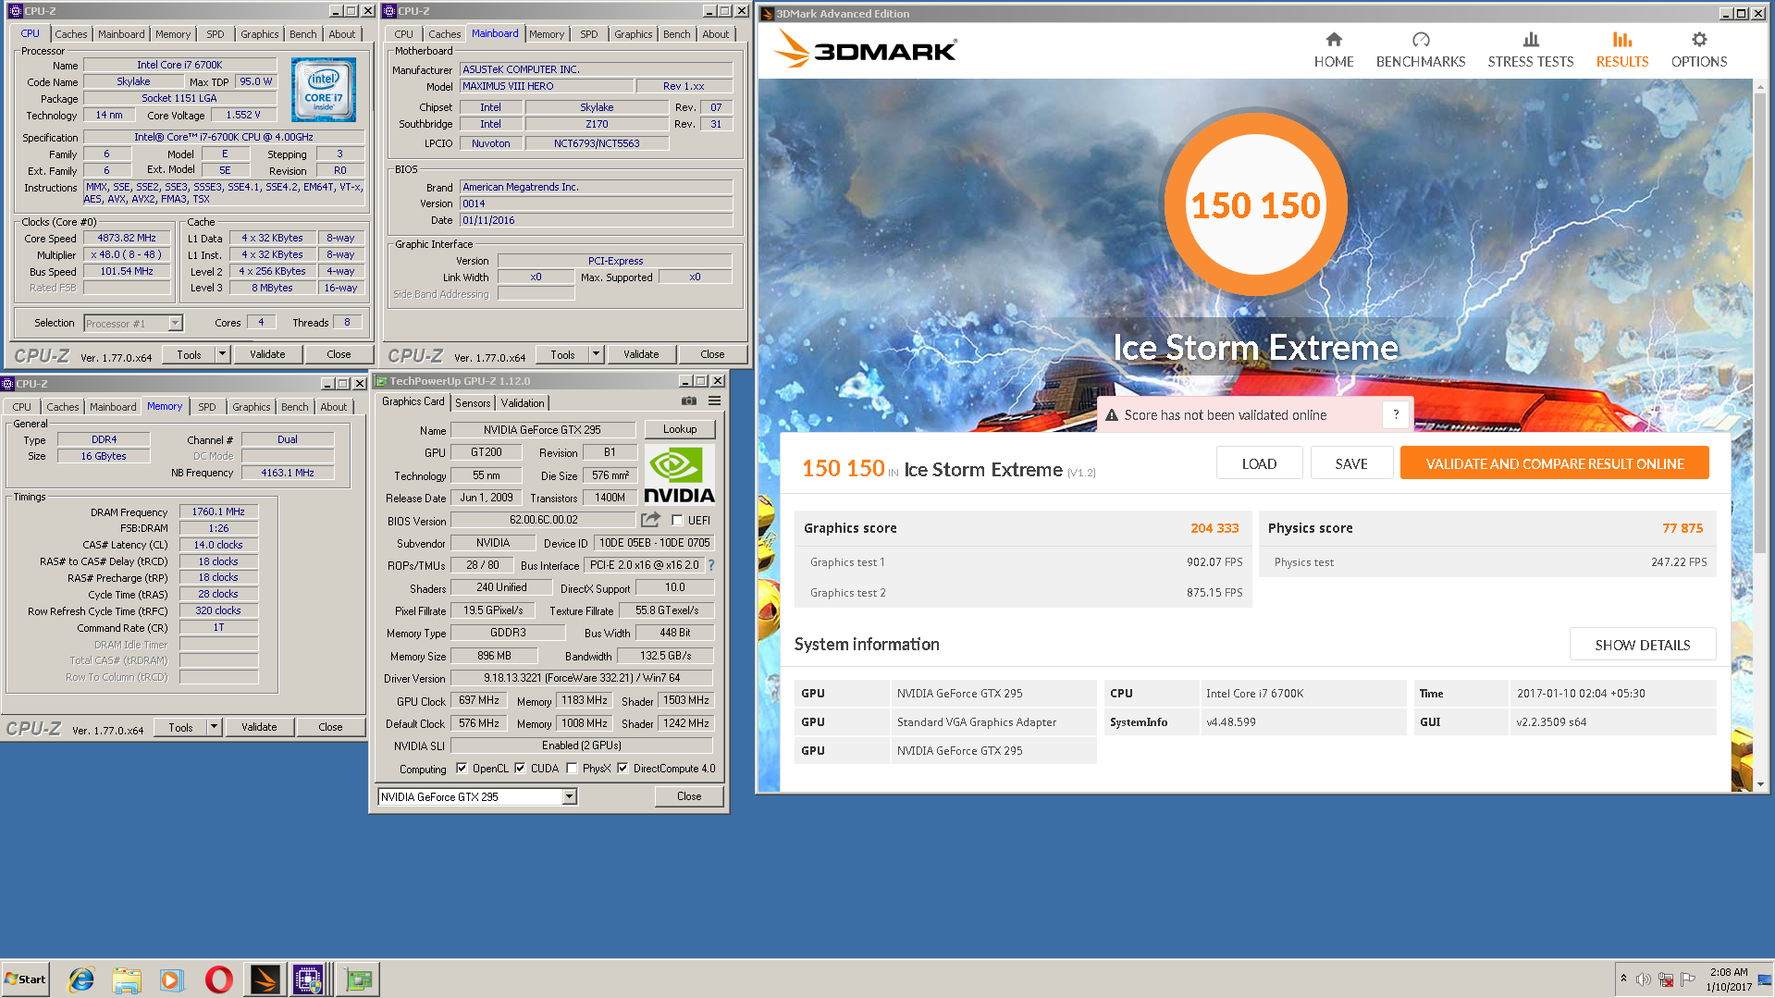Screen dimensions: 1775x998
Task: Open Opera browser from taskbar
Action: [218, 980]
